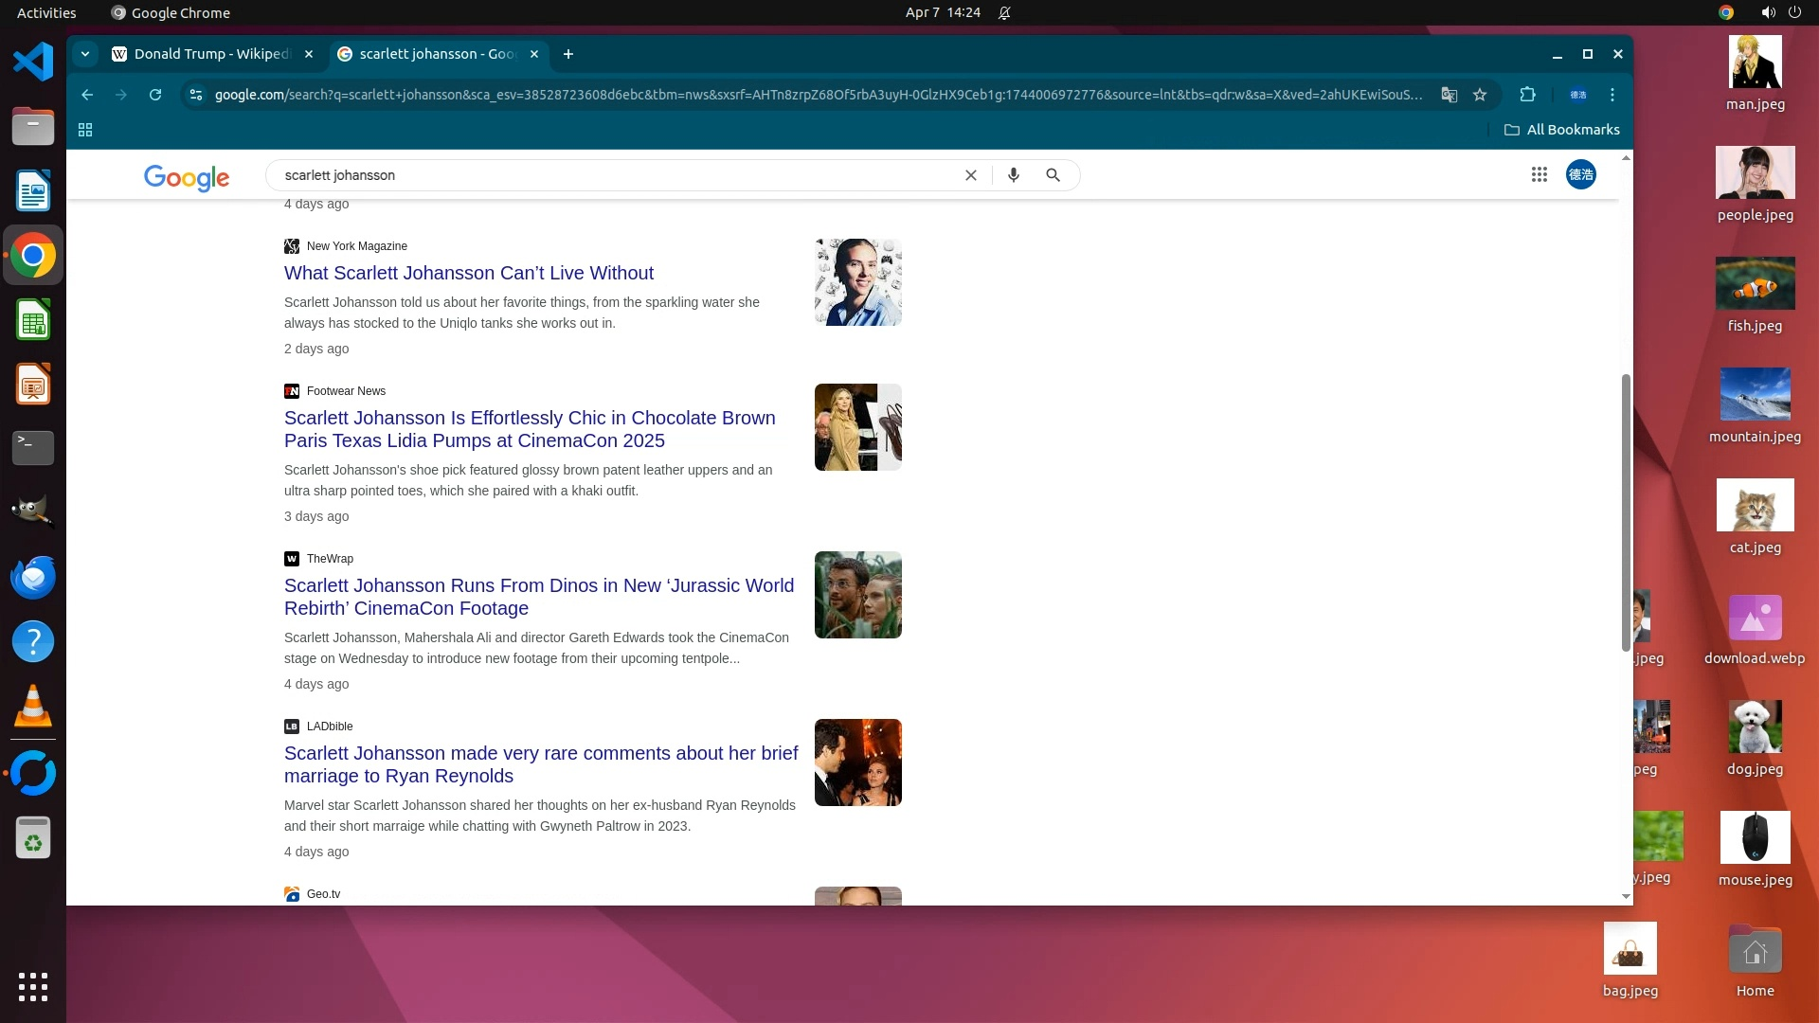1819x1023 pixels.
Task: Bookmark this page with star icon
Action: (1480, 95)
